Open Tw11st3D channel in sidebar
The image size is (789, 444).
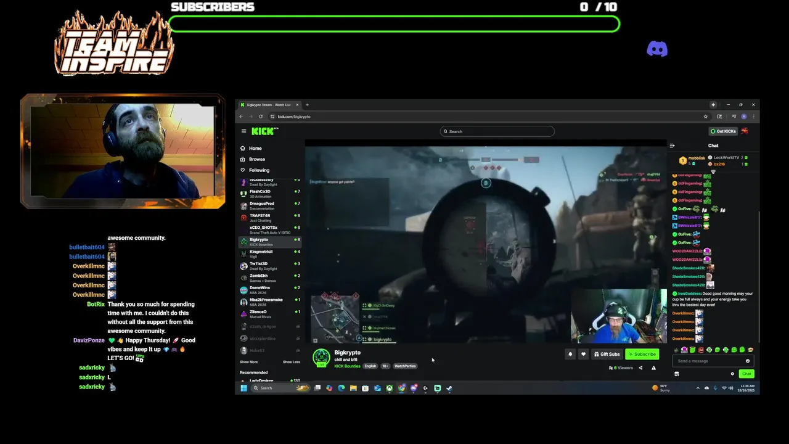[x=269, y=266]
